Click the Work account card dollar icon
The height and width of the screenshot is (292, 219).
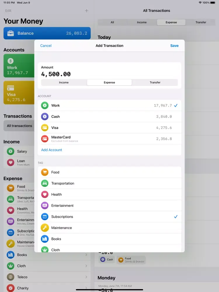[11, 61]
